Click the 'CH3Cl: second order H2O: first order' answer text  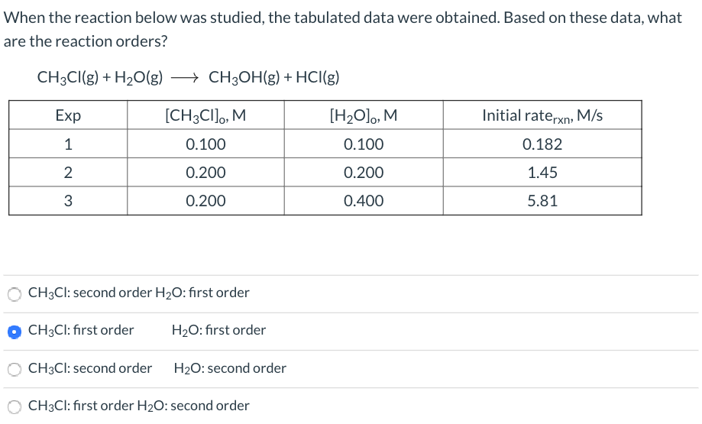click(139, 293)
